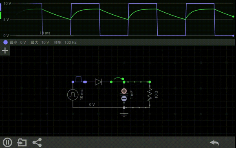This screenshot has width=236, height=148.
Task: Tap the purple trace endpoint on scope
Action: click(x=233, y=36)
